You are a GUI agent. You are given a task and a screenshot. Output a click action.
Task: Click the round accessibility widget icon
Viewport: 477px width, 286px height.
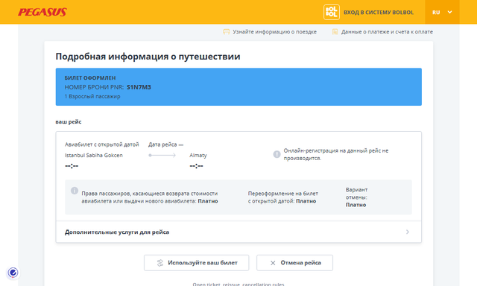pos(13,273)
